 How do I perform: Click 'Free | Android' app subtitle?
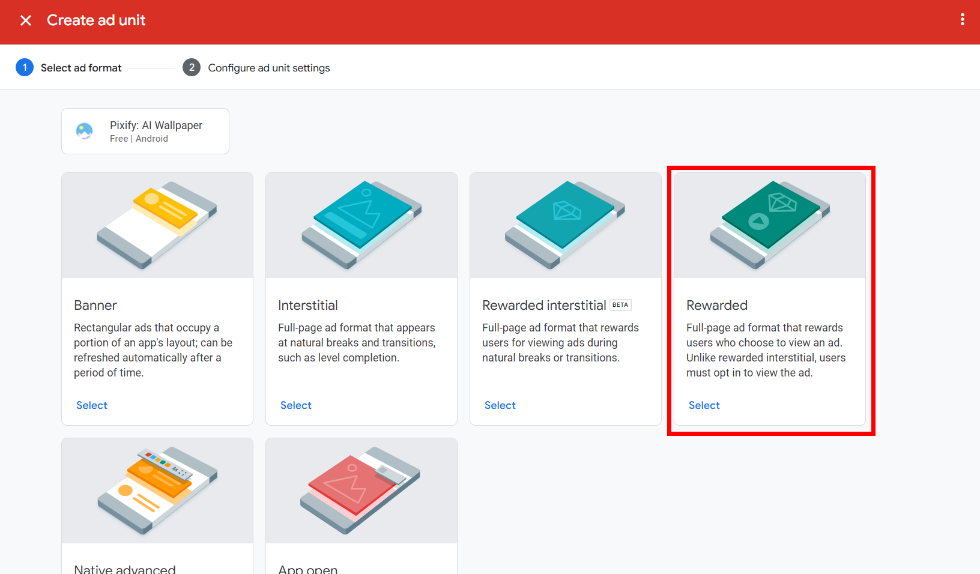[x=139, y=139]
